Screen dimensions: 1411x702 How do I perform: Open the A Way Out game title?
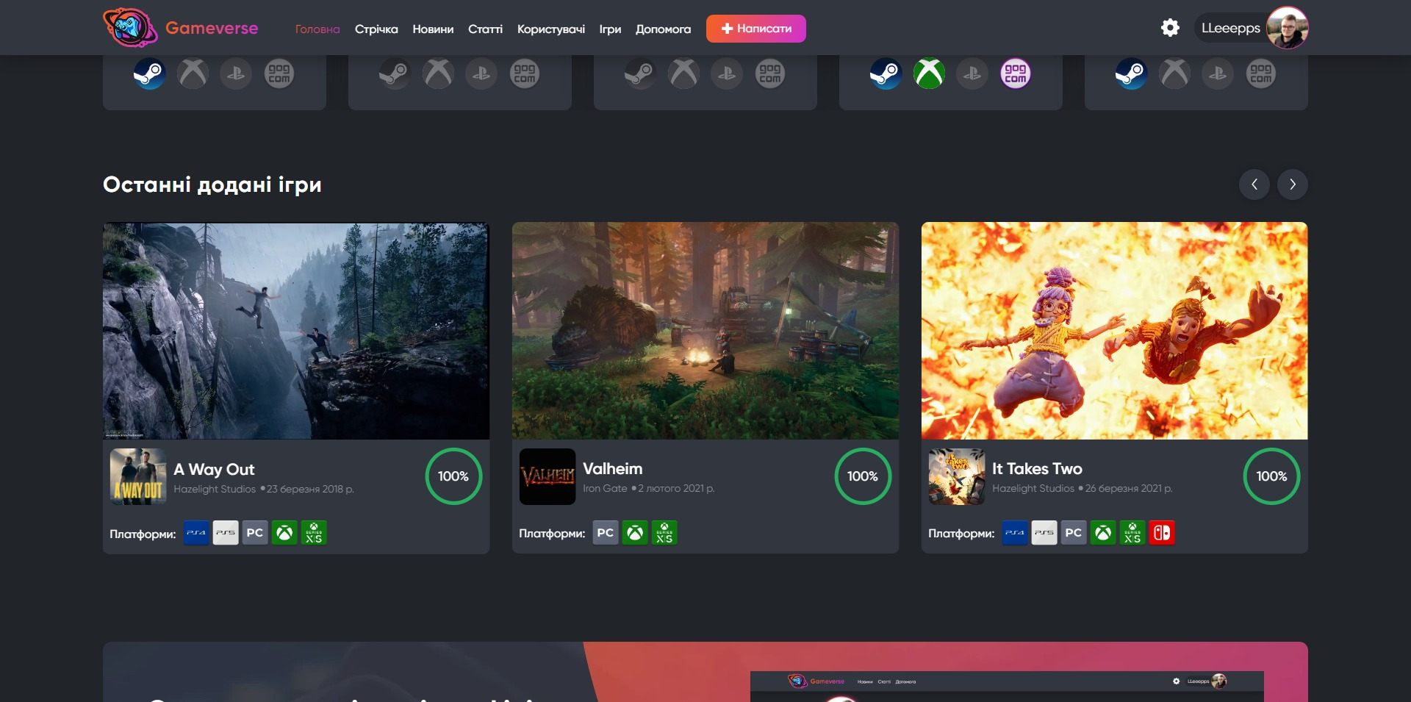pyautogui.click(x=214, y=469)
